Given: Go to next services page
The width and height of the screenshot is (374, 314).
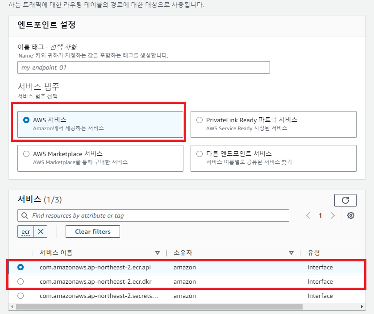Looking at the screenshot, I should (333, 215).
